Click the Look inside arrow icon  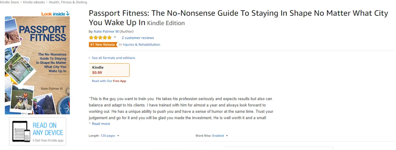(x=68, y=13)
